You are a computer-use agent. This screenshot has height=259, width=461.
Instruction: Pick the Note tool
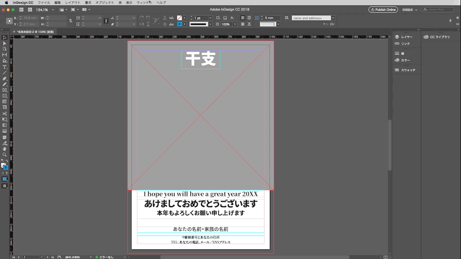[x=4, y=138]
